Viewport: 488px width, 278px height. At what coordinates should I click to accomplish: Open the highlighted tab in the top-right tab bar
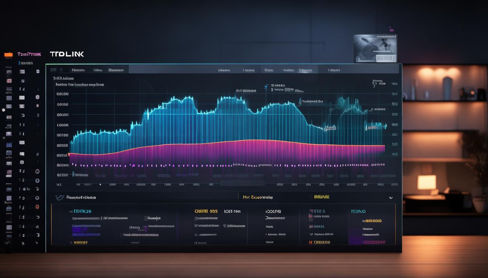tap(305, 70)
